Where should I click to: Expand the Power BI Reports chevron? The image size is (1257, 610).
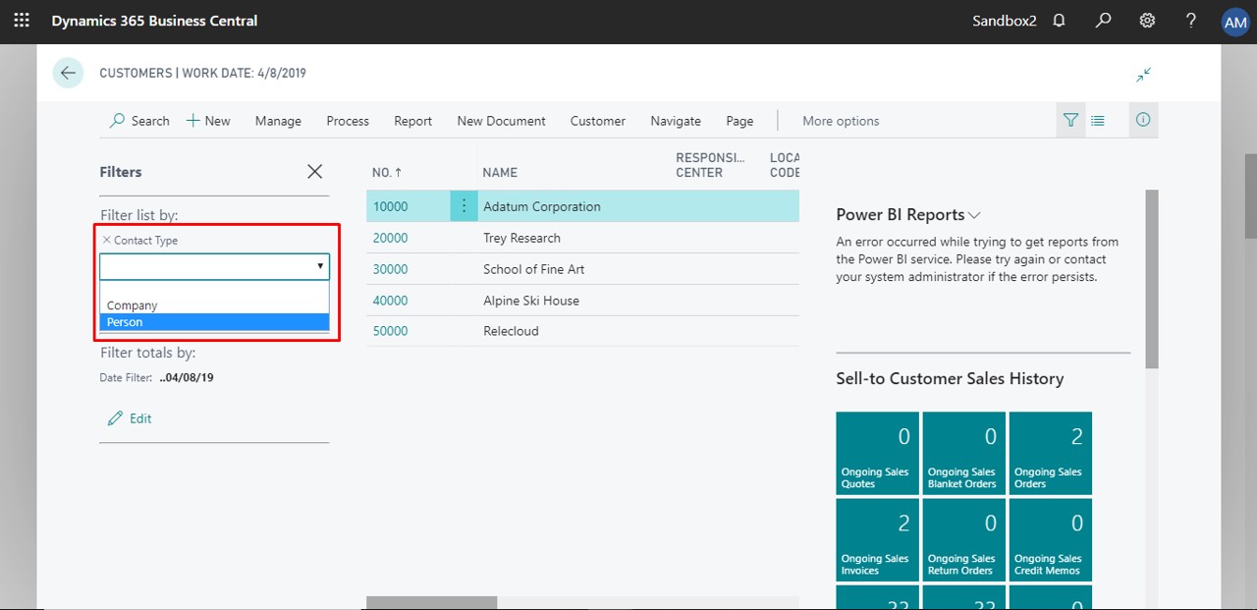click(974, 215)
